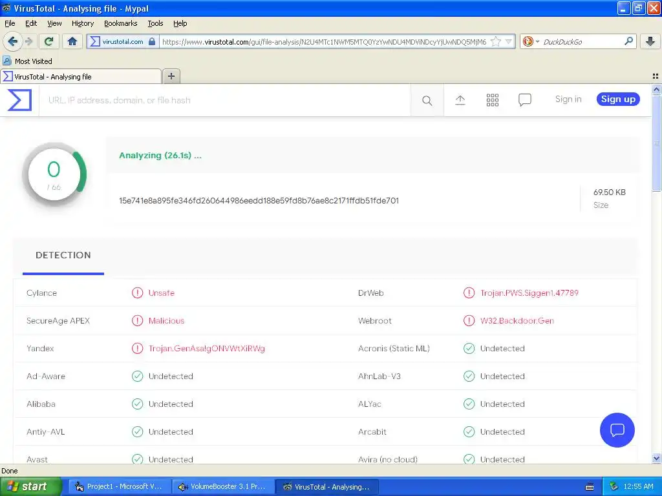Viewport: 662px width, 496px height.
Task: Click the address bar URL
Action: tap(324, 42)
